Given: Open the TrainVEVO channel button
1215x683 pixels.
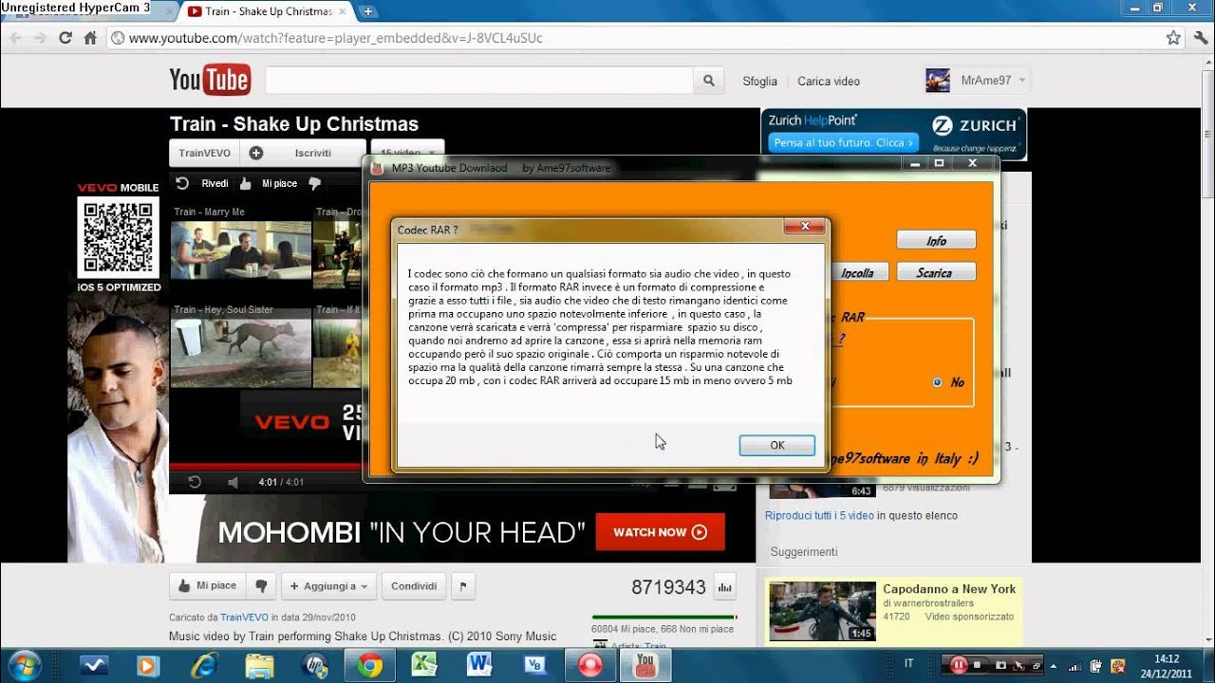Looking at the screenshot, I should (x=204, y=153).
